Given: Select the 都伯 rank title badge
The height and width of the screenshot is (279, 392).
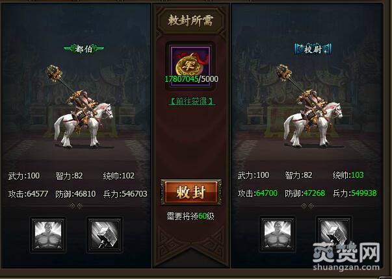Looking at the screenshot, I should tap(84, 49).
